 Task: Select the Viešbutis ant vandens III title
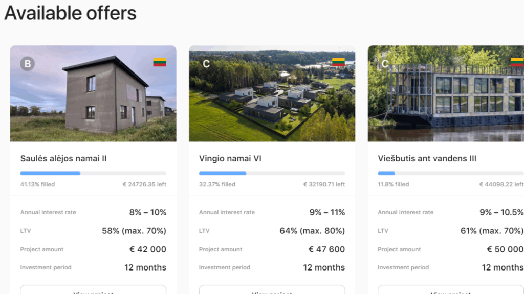click(x=427, y=159)
